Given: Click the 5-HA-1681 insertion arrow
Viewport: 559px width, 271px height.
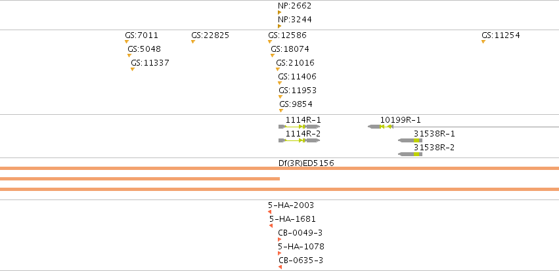Looking at the screenshot, I should click(271, 226).
